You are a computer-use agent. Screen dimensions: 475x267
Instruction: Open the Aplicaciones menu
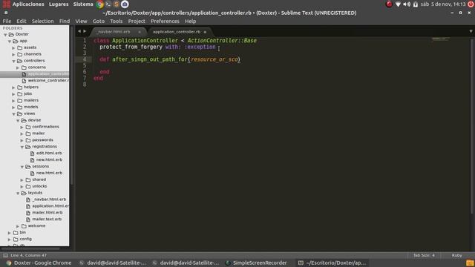point(28,4)
